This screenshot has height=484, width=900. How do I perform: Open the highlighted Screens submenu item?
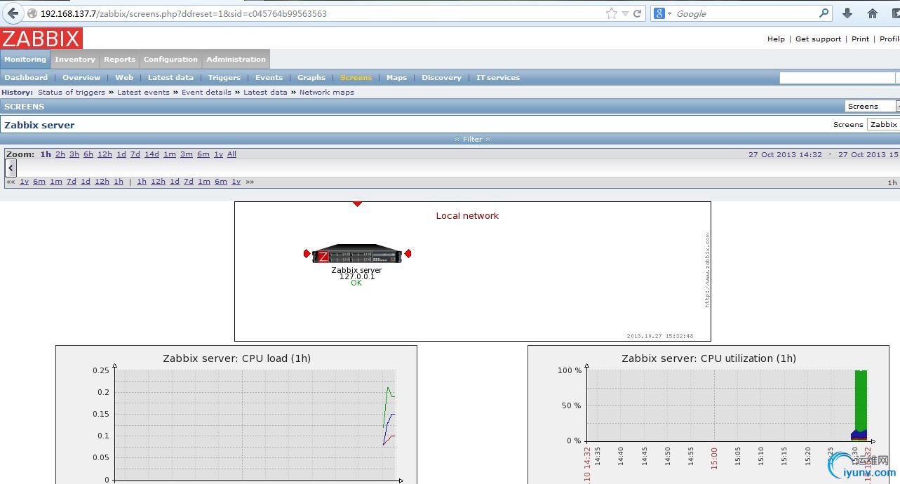coord(356,78)
